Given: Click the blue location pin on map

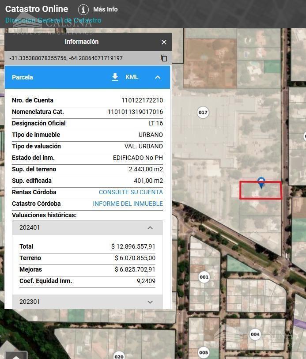Looking at the screenshot, I should point(261,183).
